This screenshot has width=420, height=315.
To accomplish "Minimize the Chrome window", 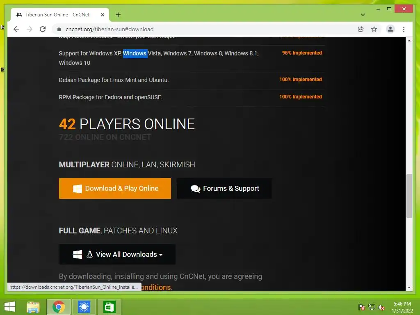I will [x=378, y=9].
